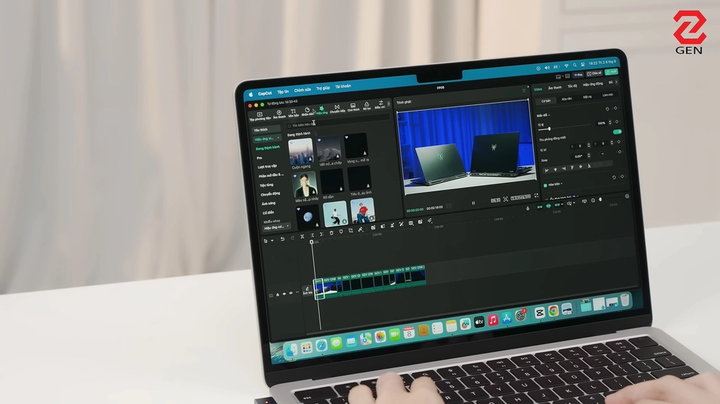Viewport: 720px width, 404px height.
Task: Toggle the track mute speaker icon
Action: click(291, 293)
